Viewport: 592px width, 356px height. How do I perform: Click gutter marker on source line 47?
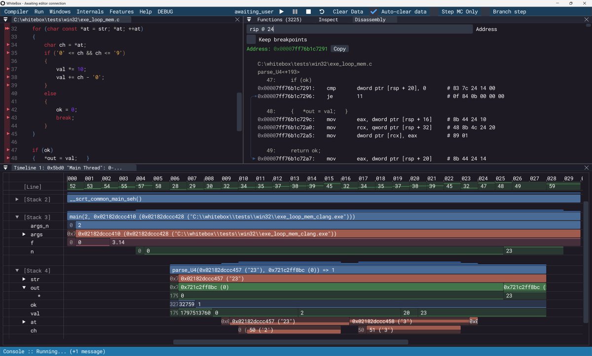tap(7, 150)
